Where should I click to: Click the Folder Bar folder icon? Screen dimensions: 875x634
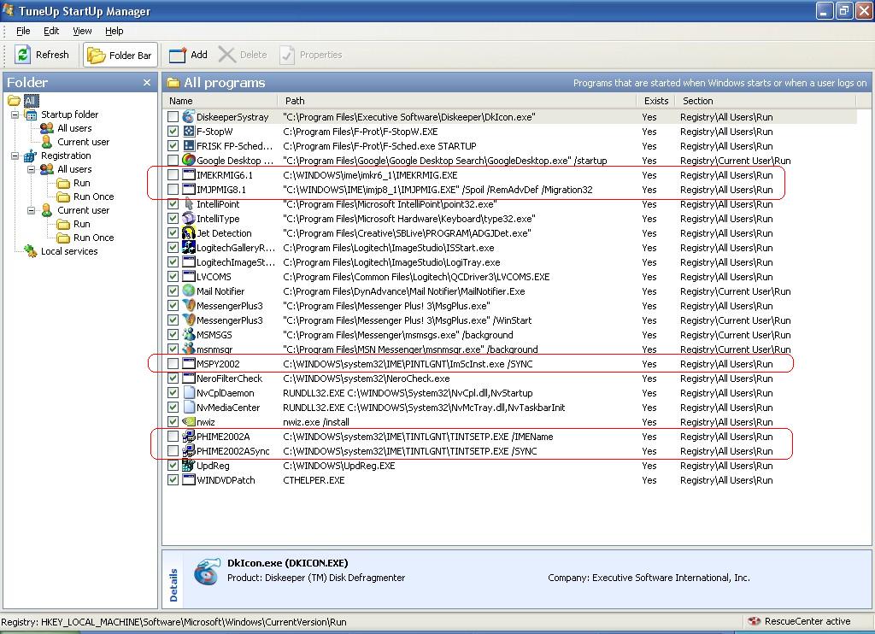coord(96,56)
